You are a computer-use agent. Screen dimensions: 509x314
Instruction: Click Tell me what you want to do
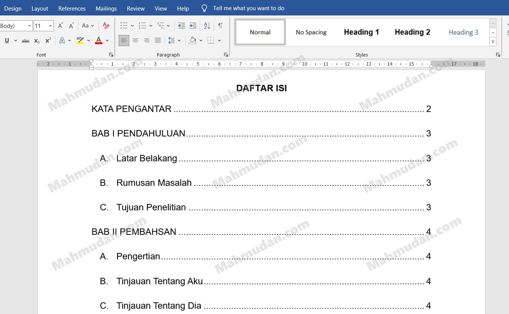pyautogui.click(x=248, y=8)
